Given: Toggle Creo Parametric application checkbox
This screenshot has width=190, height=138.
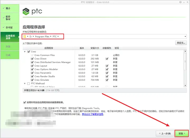Looking at the screenshot, I should click(x=32, y=73).
